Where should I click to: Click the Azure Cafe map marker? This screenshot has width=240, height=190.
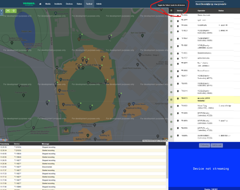point(79,40)
